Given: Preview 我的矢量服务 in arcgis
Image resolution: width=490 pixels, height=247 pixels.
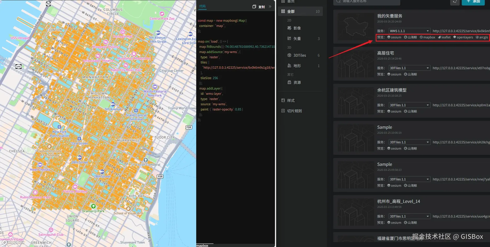Looking at the screenshot, I should tap(482, 37).
